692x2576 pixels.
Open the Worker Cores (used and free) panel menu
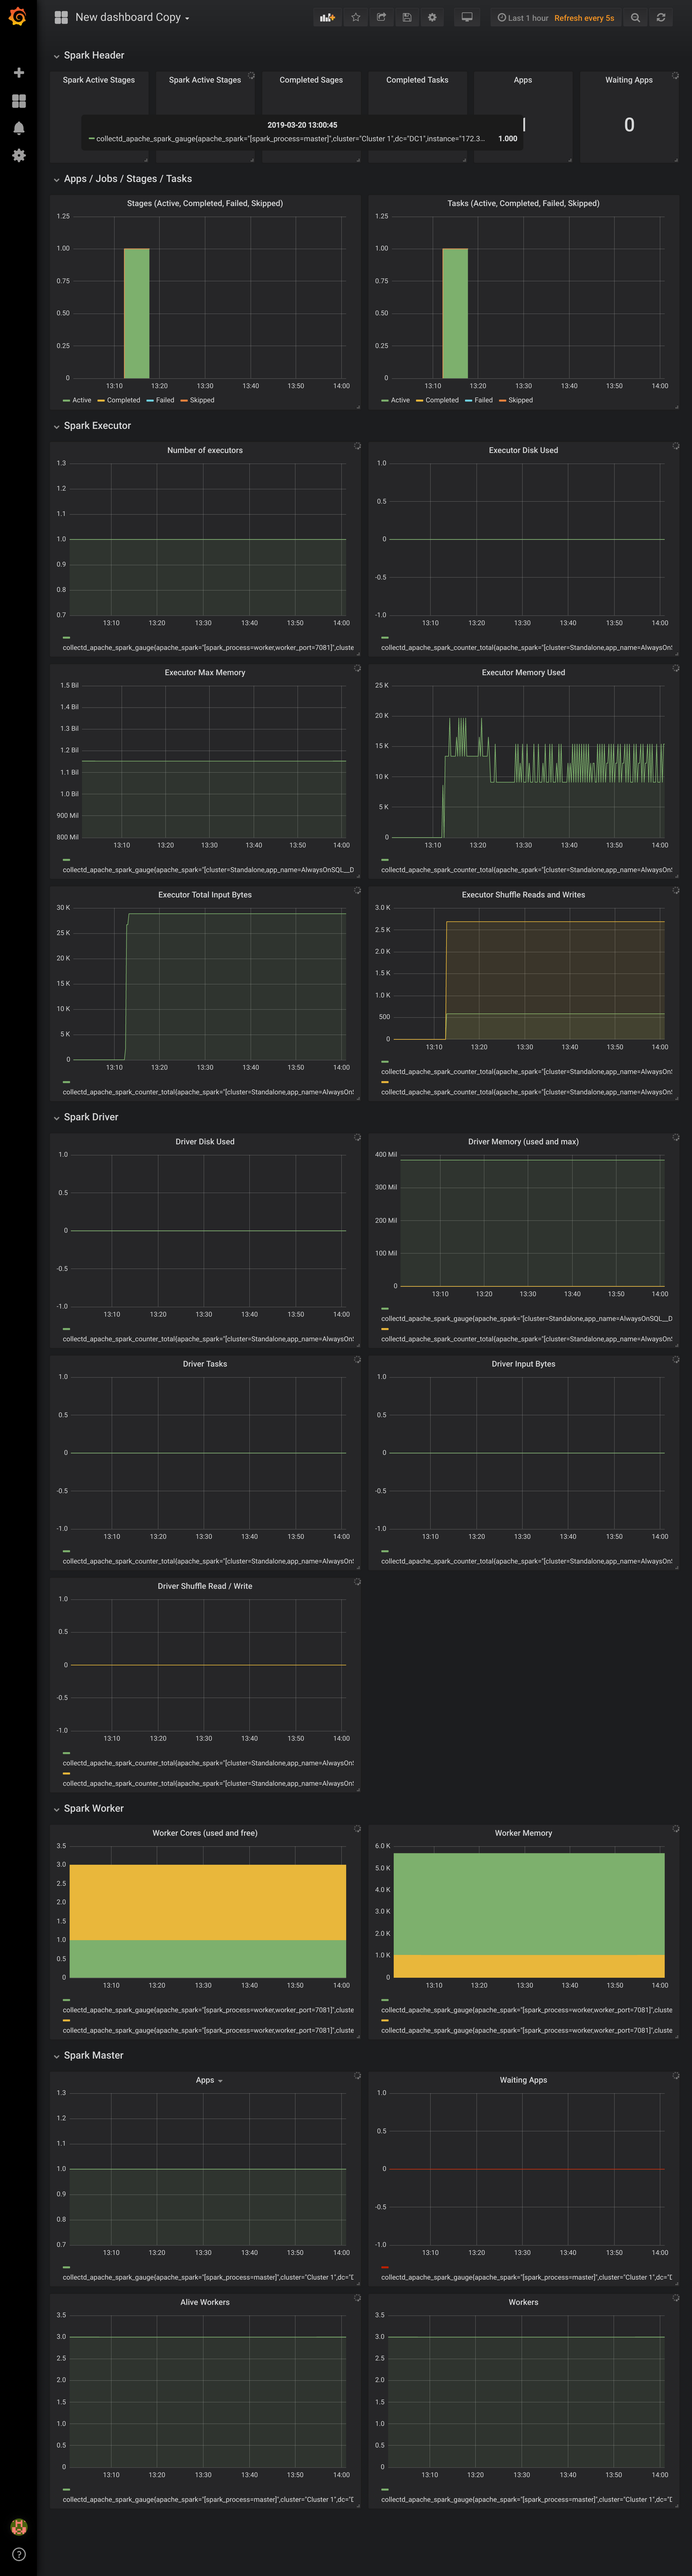[x=205, y=1833]
